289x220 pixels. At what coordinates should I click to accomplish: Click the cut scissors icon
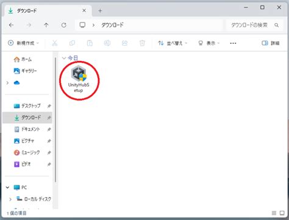click(x=55, y=43)
